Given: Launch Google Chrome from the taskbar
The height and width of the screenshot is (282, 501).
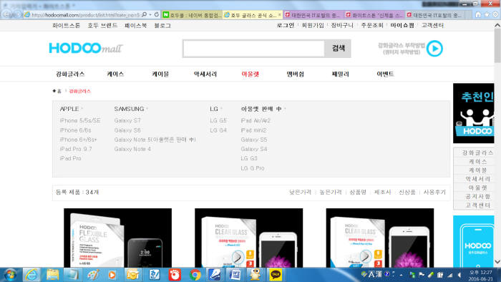Looking at the screenshot, I should (x=195, y=275).
